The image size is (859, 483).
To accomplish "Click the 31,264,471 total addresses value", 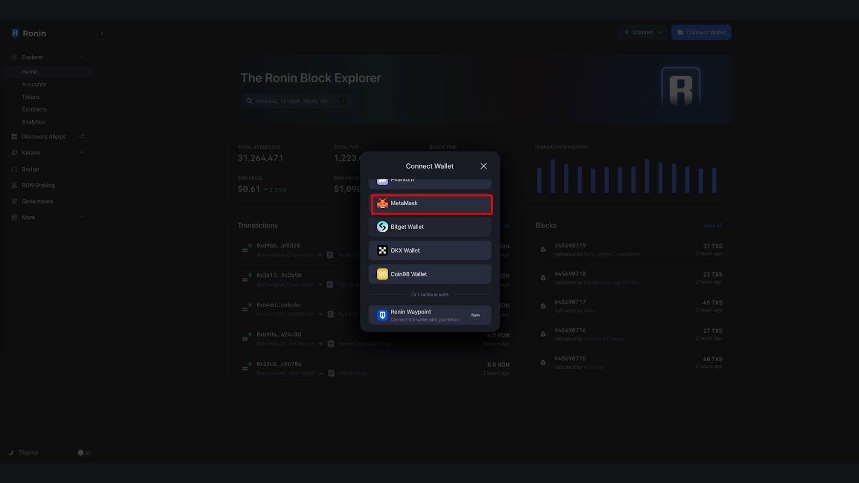I will point(260,158).
